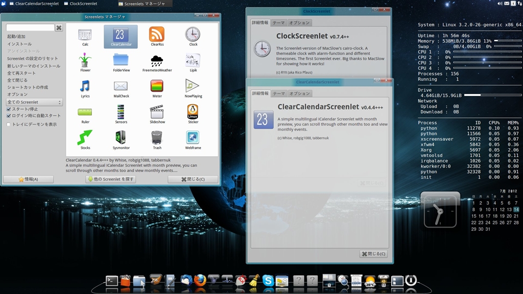Choose the Slideshow screenlet icon
The width and height of the screenshot is (523, 294).
coord(157,113)
